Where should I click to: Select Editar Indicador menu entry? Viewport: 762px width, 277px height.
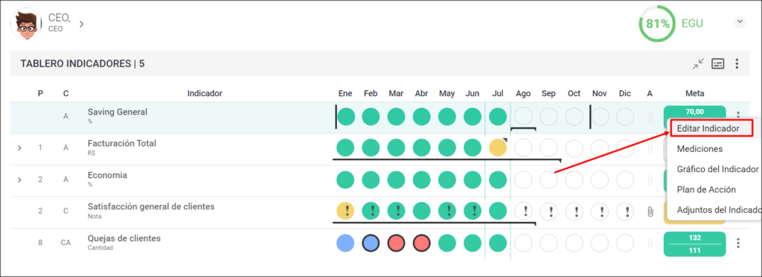click(711, 129)
